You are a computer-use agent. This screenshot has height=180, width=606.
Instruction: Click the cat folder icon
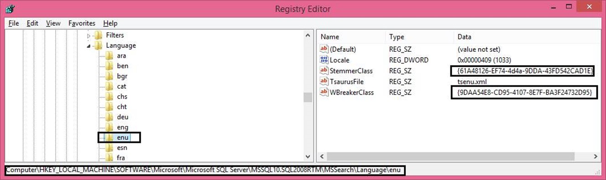[x=109, y=86]
